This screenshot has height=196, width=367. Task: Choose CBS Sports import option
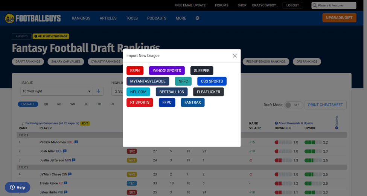tap(212, 81)
